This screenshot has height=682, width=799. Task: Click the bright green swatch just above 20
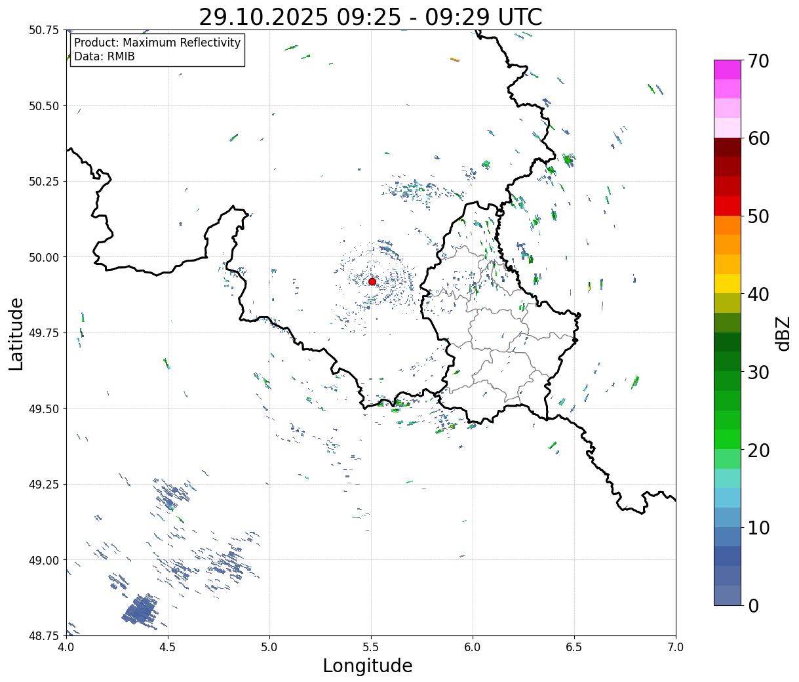pyautogui.click(x=728, y=439)
